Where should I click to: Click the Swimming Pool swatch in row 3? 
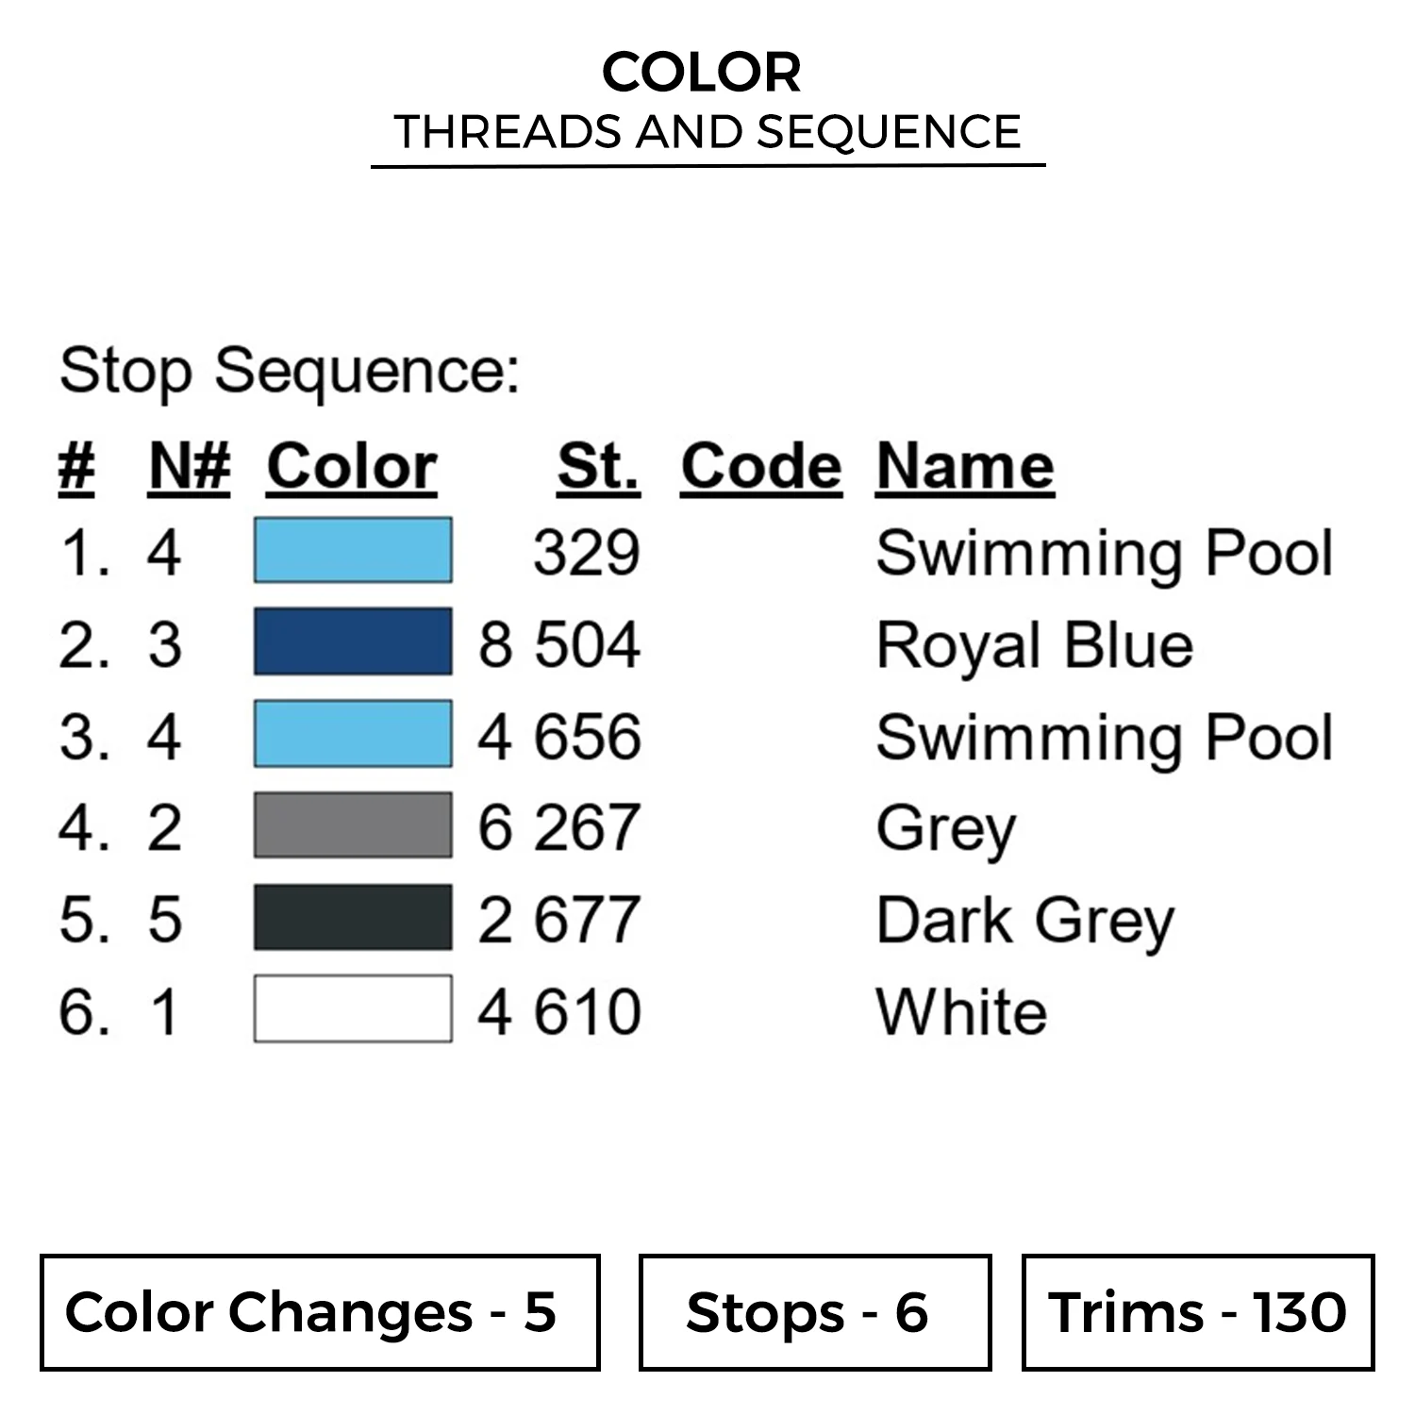(353, 734)
